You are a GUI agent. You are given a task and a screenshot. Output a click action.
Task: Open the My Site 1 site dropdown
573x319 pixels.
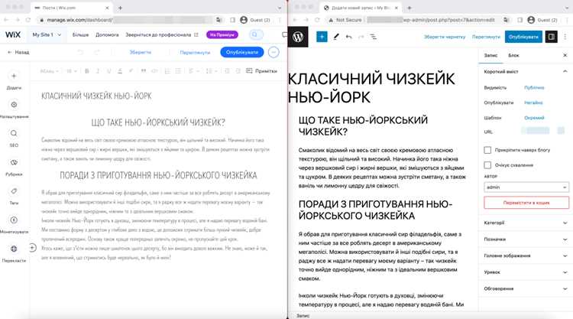[x=47, y=34]
